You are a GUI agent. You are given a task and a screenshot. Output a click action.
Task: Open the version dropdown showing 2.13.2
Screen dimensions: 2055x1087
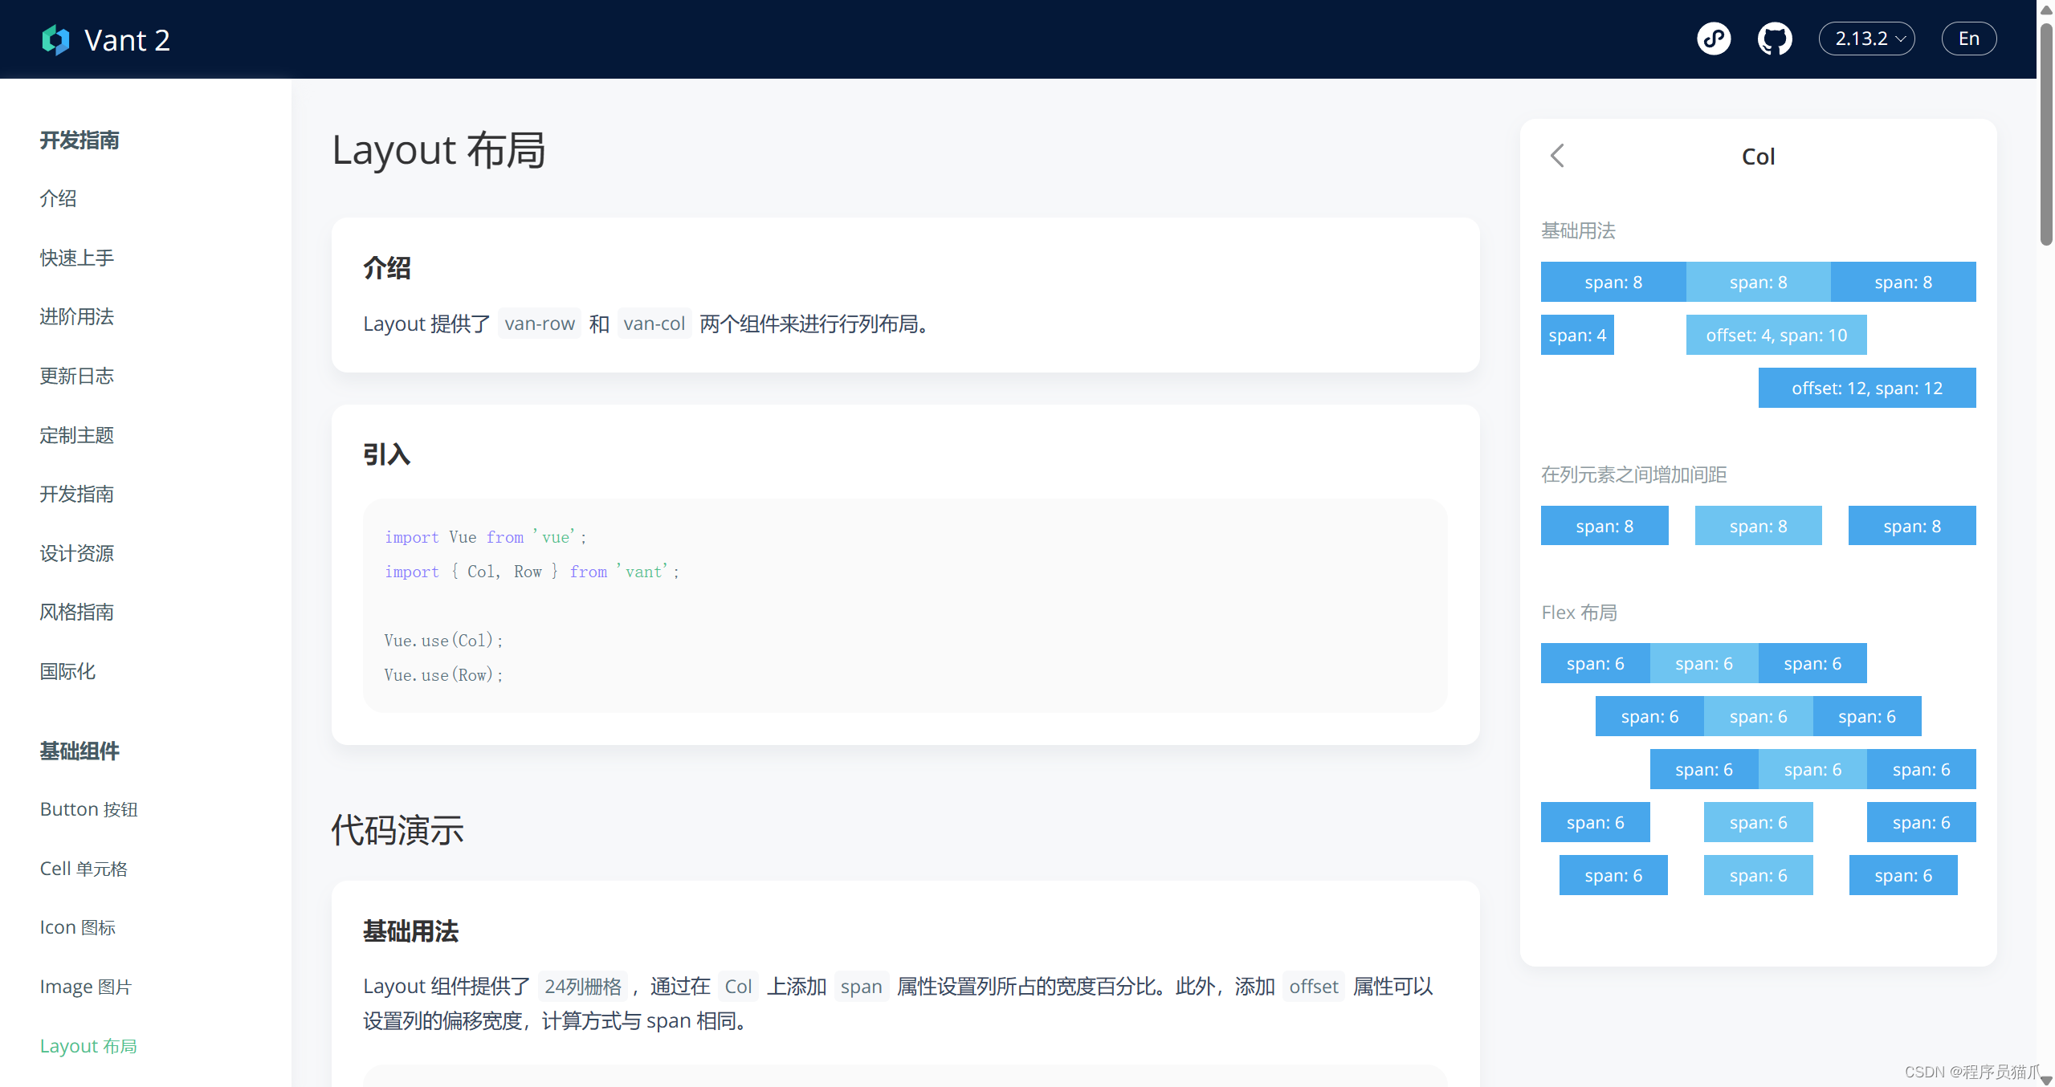coord(1865,38)
